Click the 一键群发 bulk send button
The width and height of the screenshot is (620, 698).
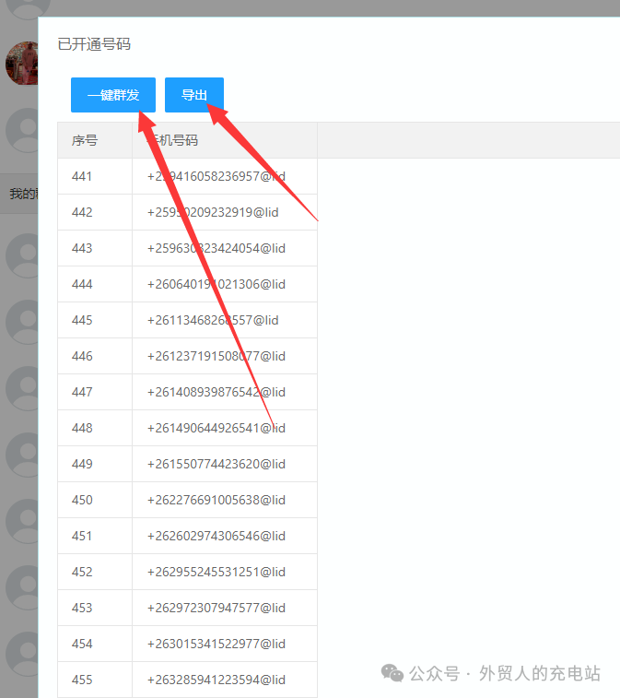tap(113, 95)
